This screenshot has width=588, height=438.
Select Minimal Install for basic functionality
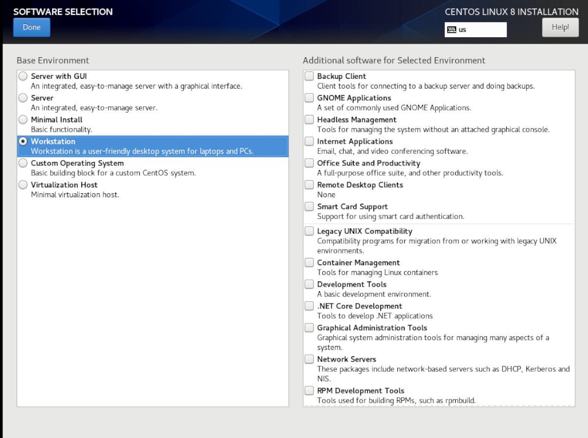(23, 119)
